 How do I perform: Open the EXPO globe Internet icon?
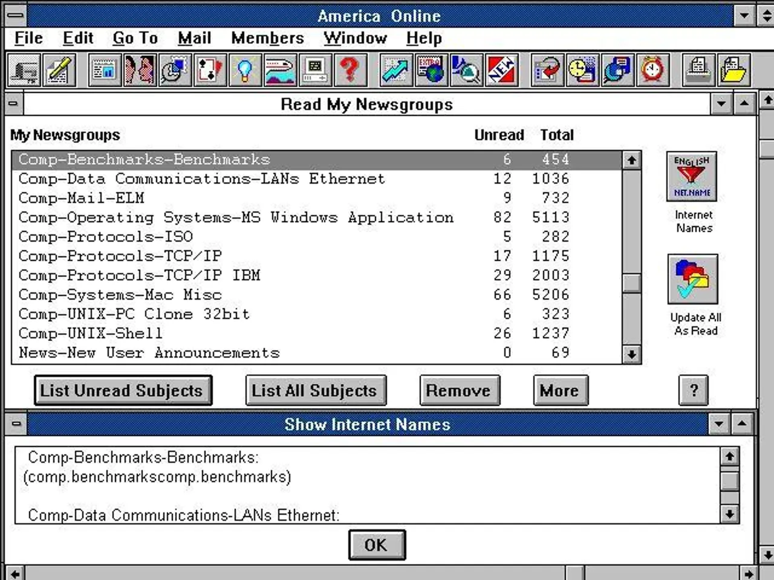431,70
